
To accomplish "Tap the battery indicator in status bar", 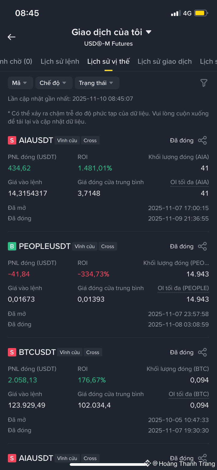I will [201, 13].
